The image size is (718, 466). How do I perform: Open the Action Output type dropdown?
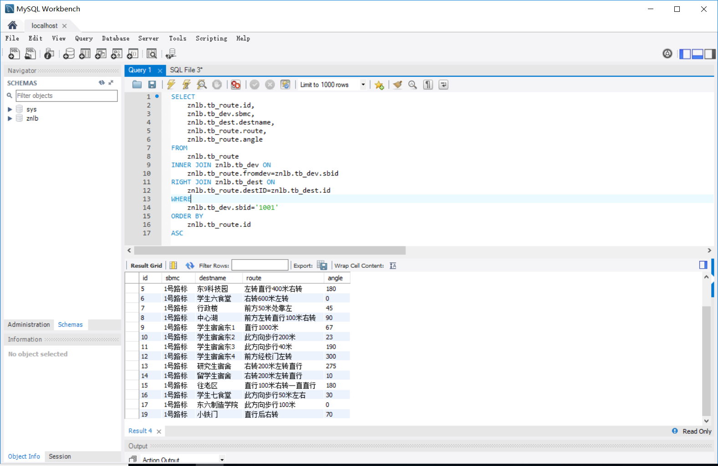(222, 460)
